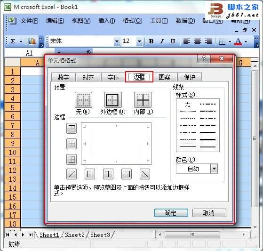Click the 取消 button
The height and width of the screenshot is (251, 263).
pos(209,213)
